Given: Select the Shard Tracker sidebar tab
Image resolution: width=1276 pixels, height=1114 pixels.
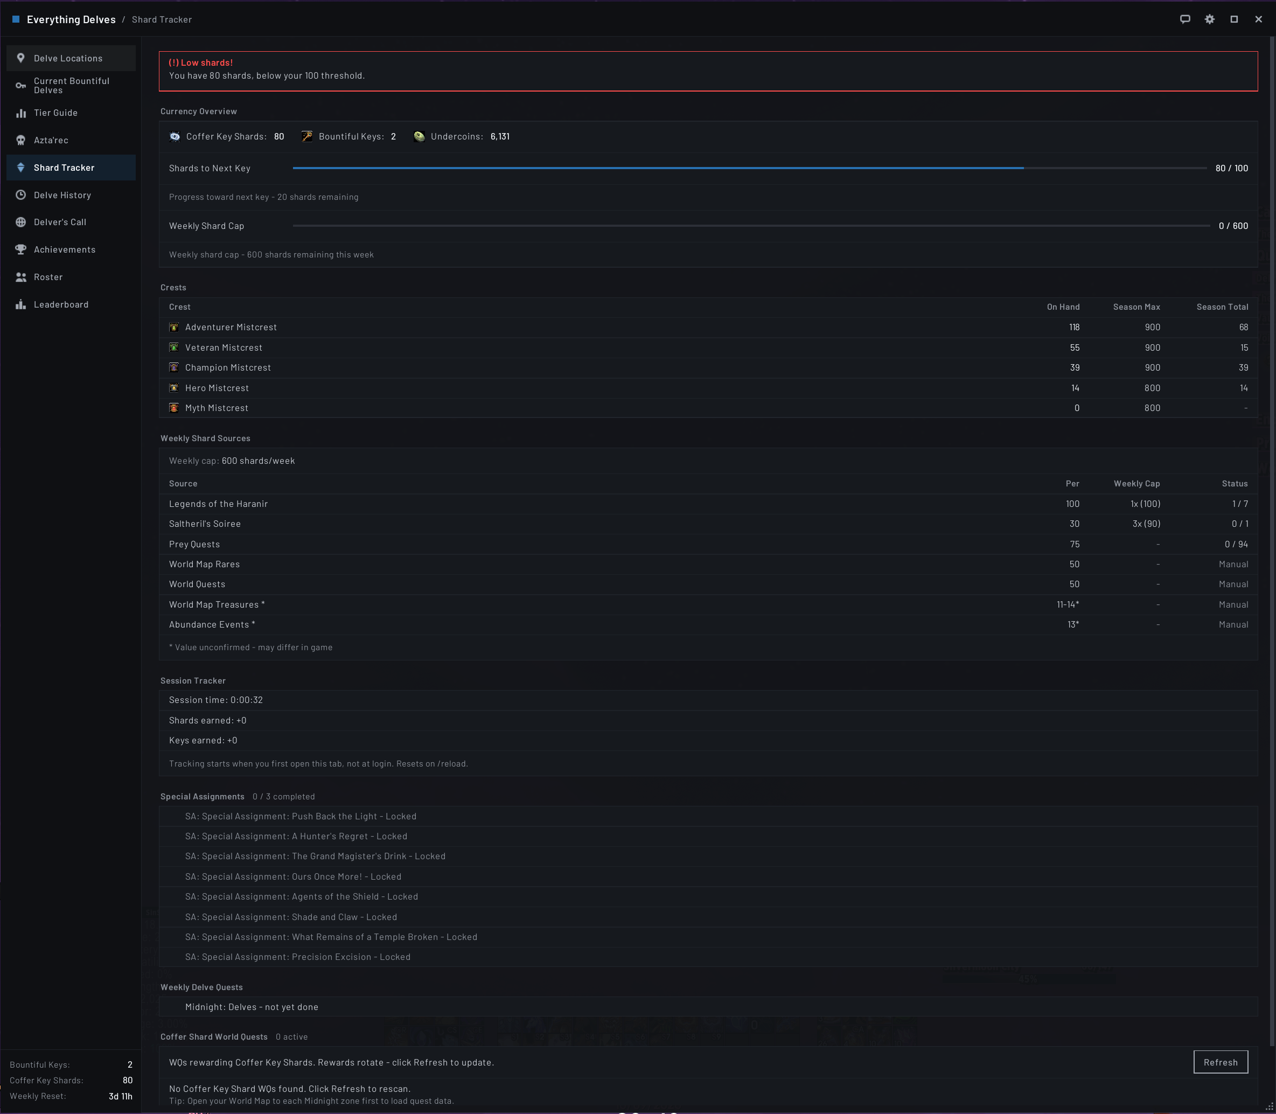Looking at the screenshot, I should coord(71,168).
